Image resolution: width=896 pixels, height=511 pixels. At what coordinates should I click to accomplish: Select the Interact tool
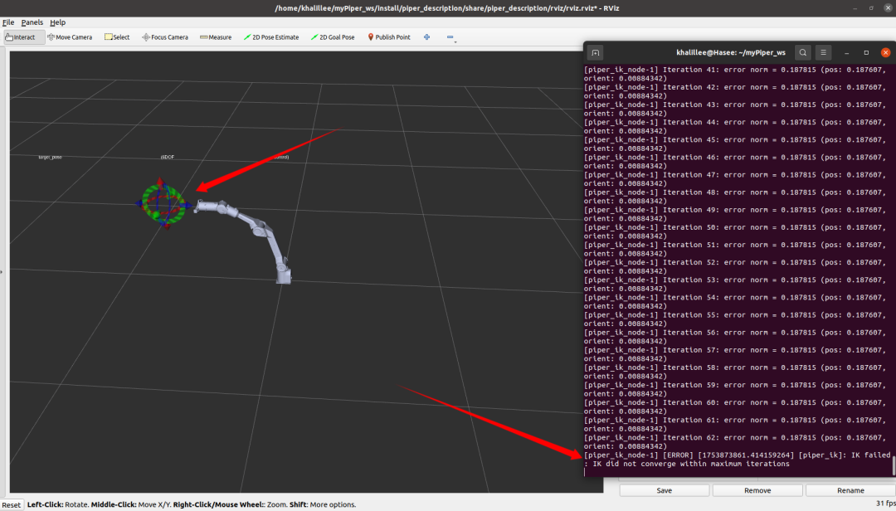pos(20,37)
